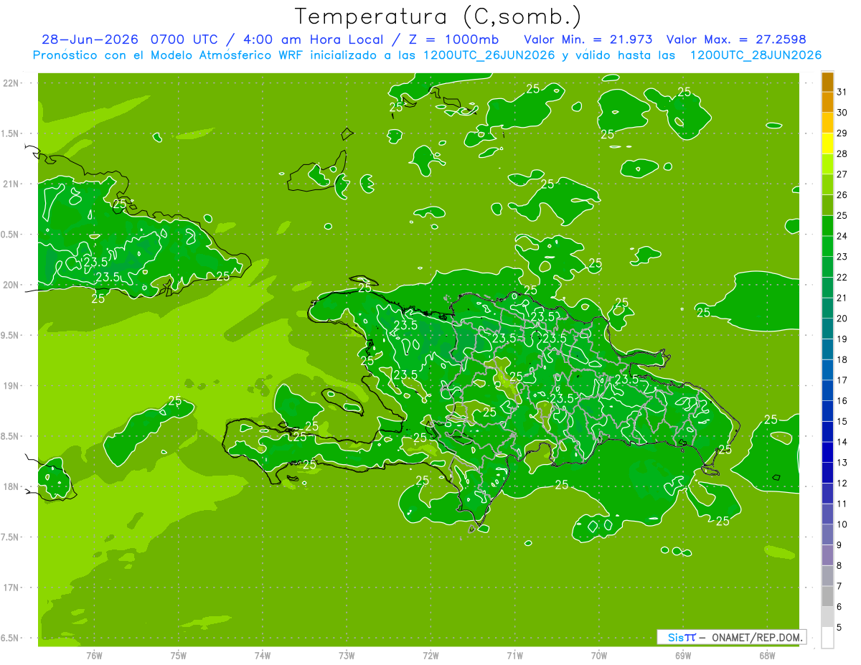
Task: Click the purple swatch between 8 and 9
Action: pos(827,555)
